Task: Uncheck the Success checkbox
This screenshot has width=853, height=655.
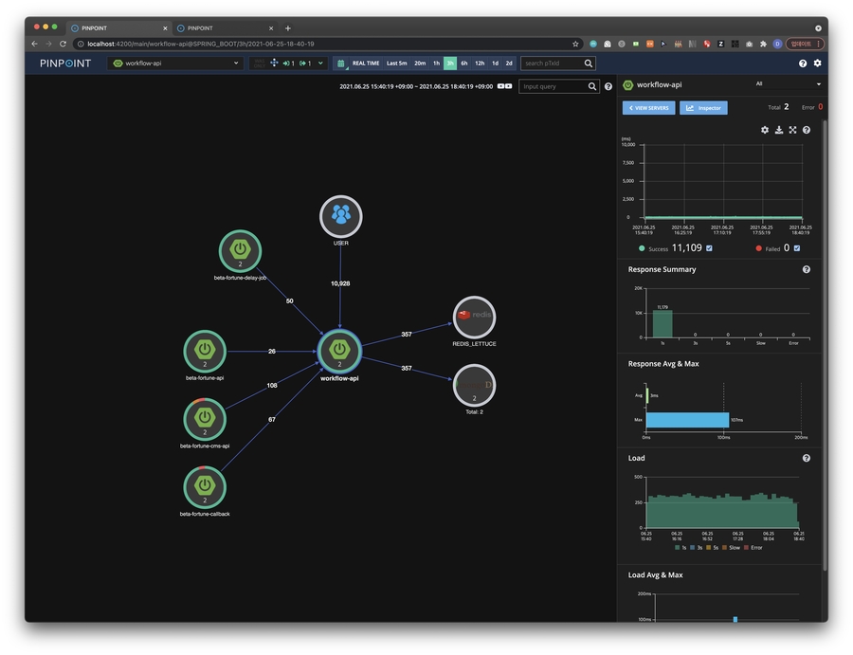Action: click(x=709, y=248)
